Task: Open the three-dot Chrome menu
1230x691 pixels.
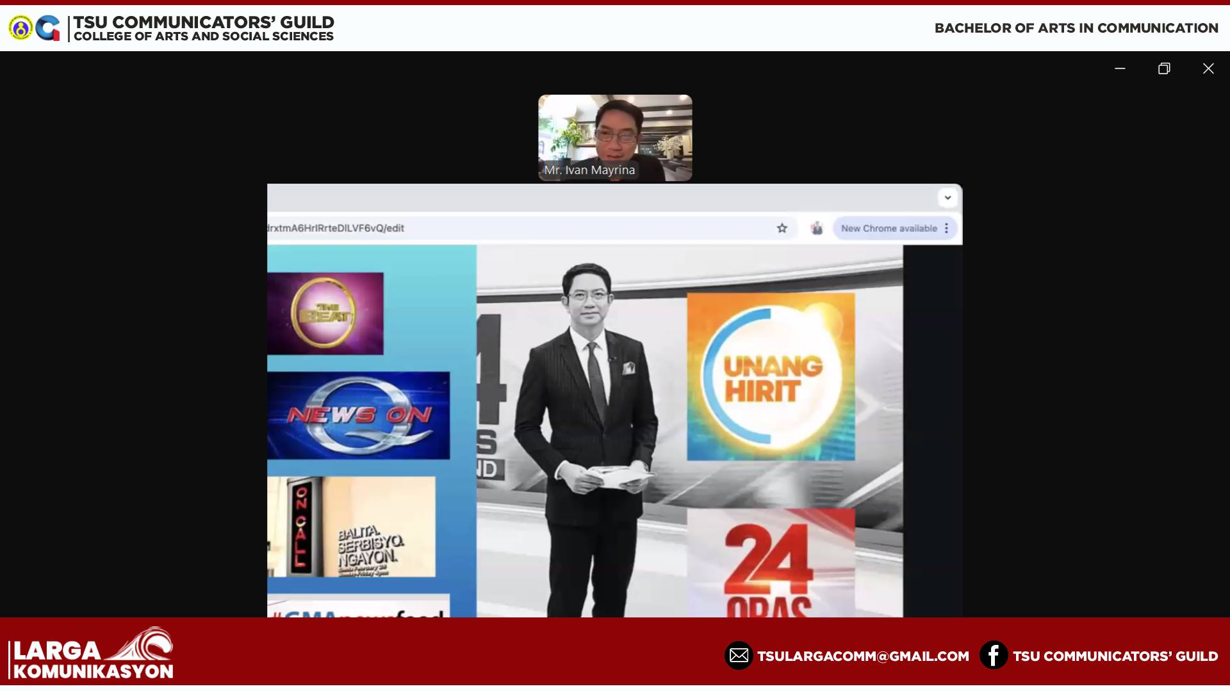Action: (946, 228)
